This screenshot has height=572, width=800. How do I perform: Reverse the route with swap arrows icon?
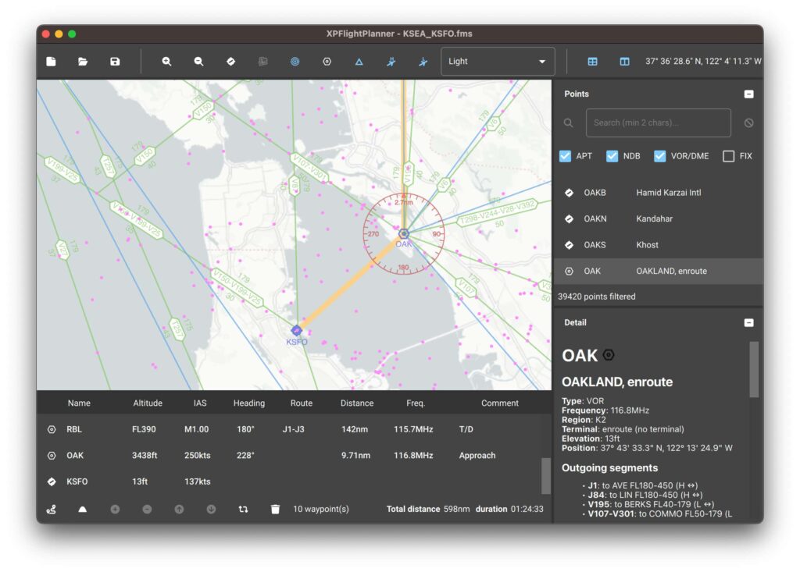243,509
